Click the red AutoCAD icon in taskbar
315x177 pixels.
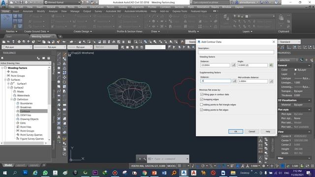click(193, 173)
